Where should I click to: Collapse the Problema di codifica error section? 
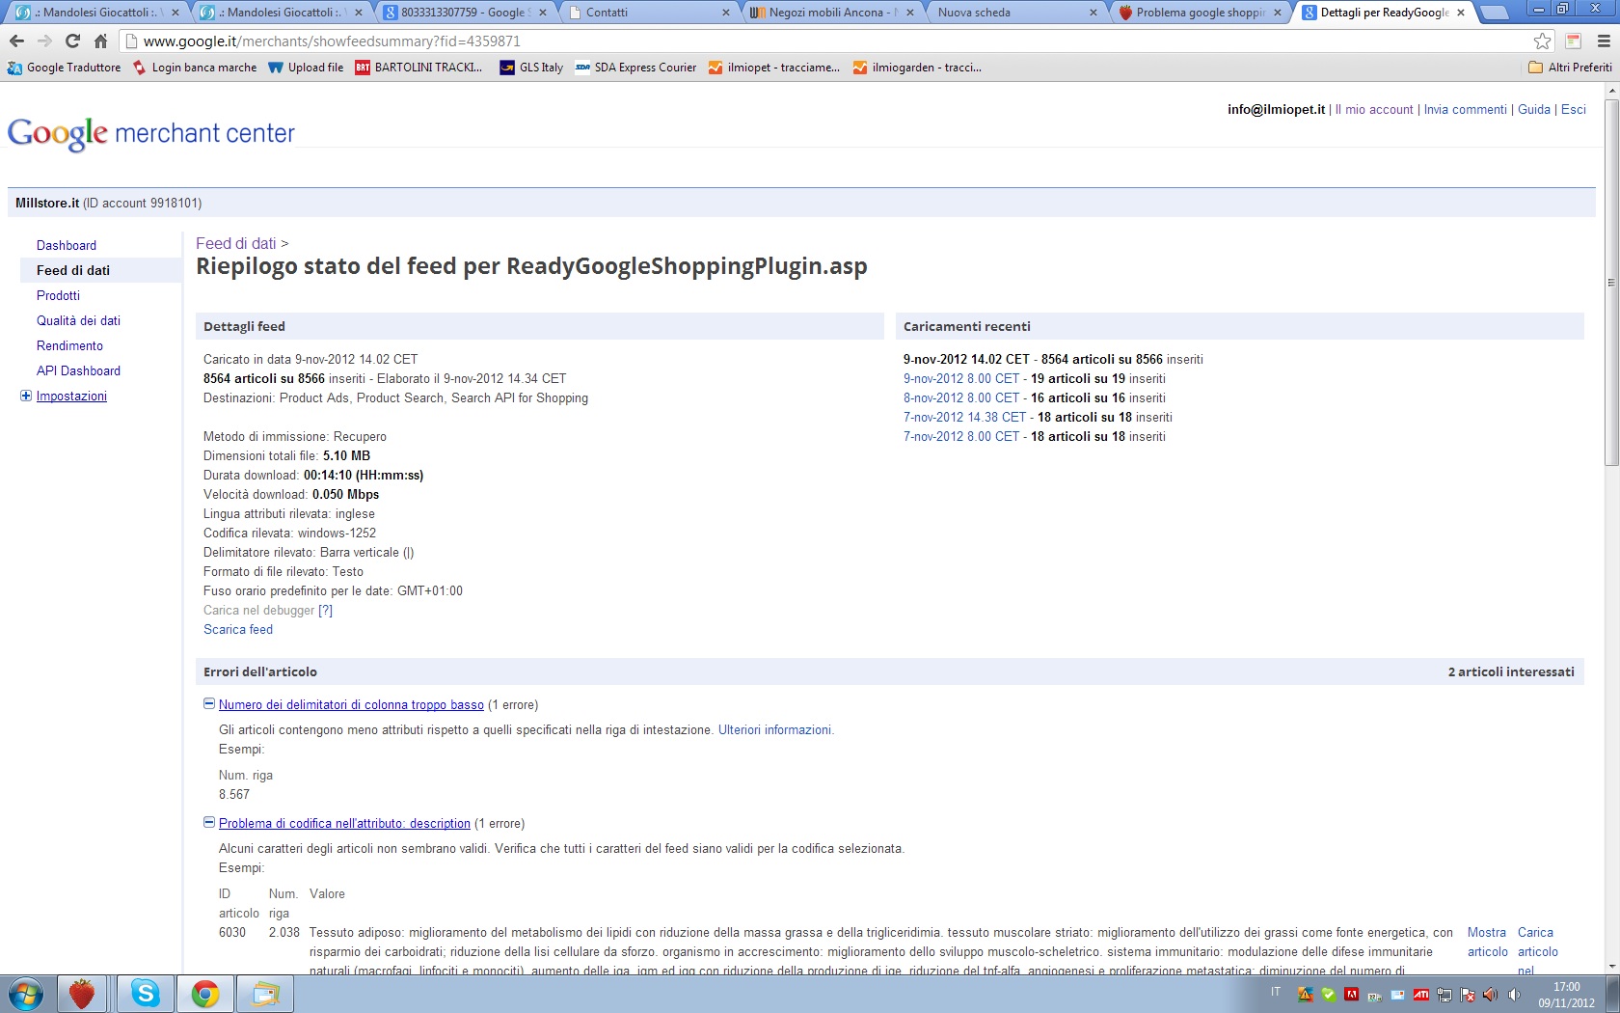208,823
